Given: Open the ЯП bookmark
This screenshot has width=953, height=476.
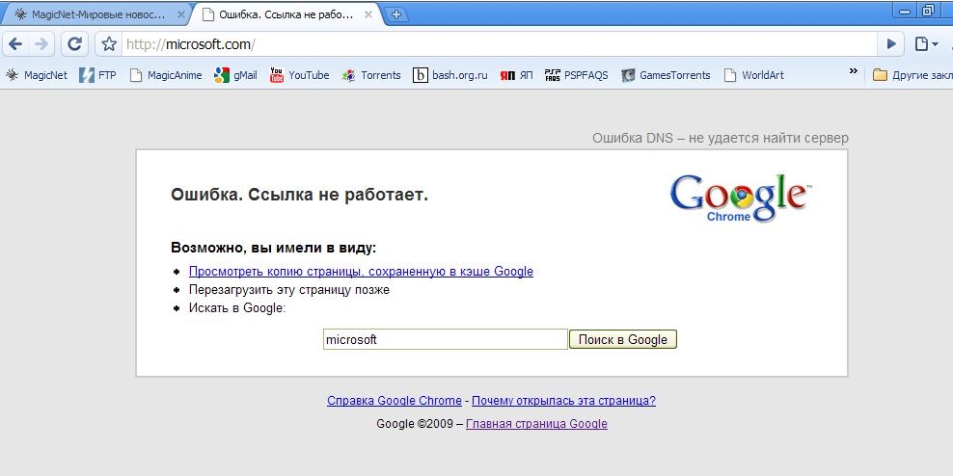Looking at the screenshot, I should [x=516, y=75].
